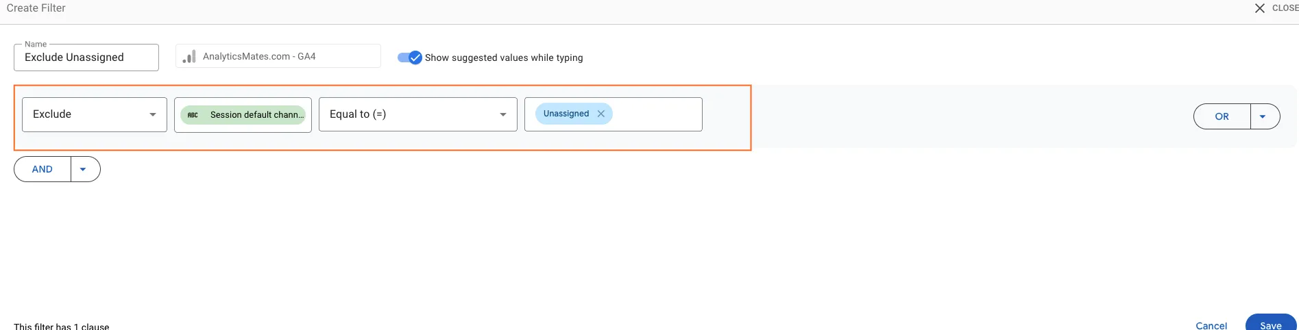Open the Equal to (=) operator dropdown
This screenshot has width=1299, height=330.
418,114
